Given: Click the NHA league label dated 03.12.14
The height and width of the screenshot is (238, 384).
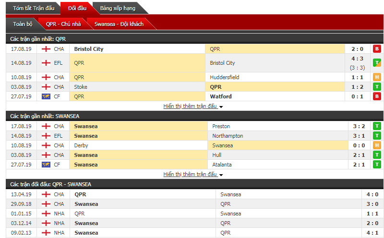Looking at the screenshot, I should (x=59, y=223).
